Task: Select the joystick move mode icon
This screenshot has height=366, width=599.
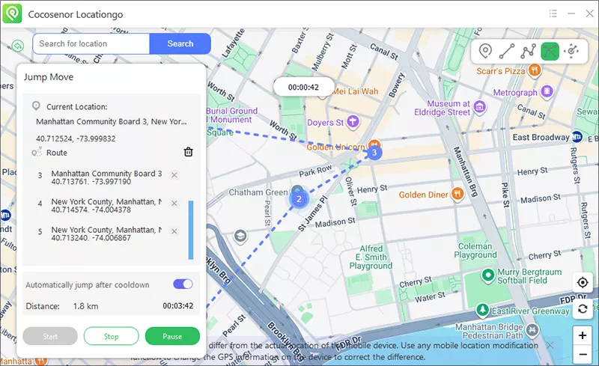Action: [573, 51]
